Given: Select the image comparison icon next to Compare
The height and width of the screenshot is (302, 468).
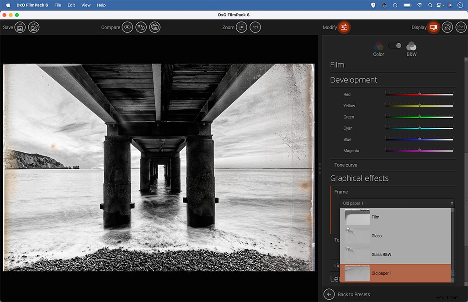Looking at the screenshot, I should click(x=154, y=27).
